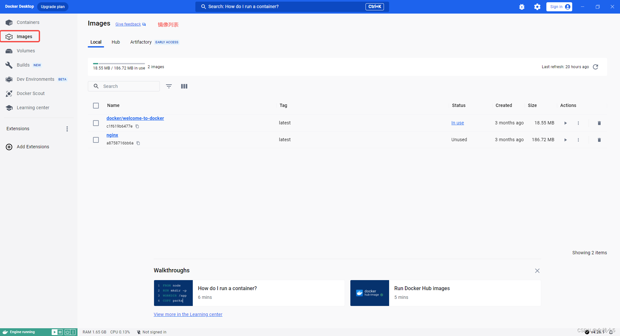The image size is (620, 336).
Task: Open more actions for nginx image
Action: tap(578, 140)
